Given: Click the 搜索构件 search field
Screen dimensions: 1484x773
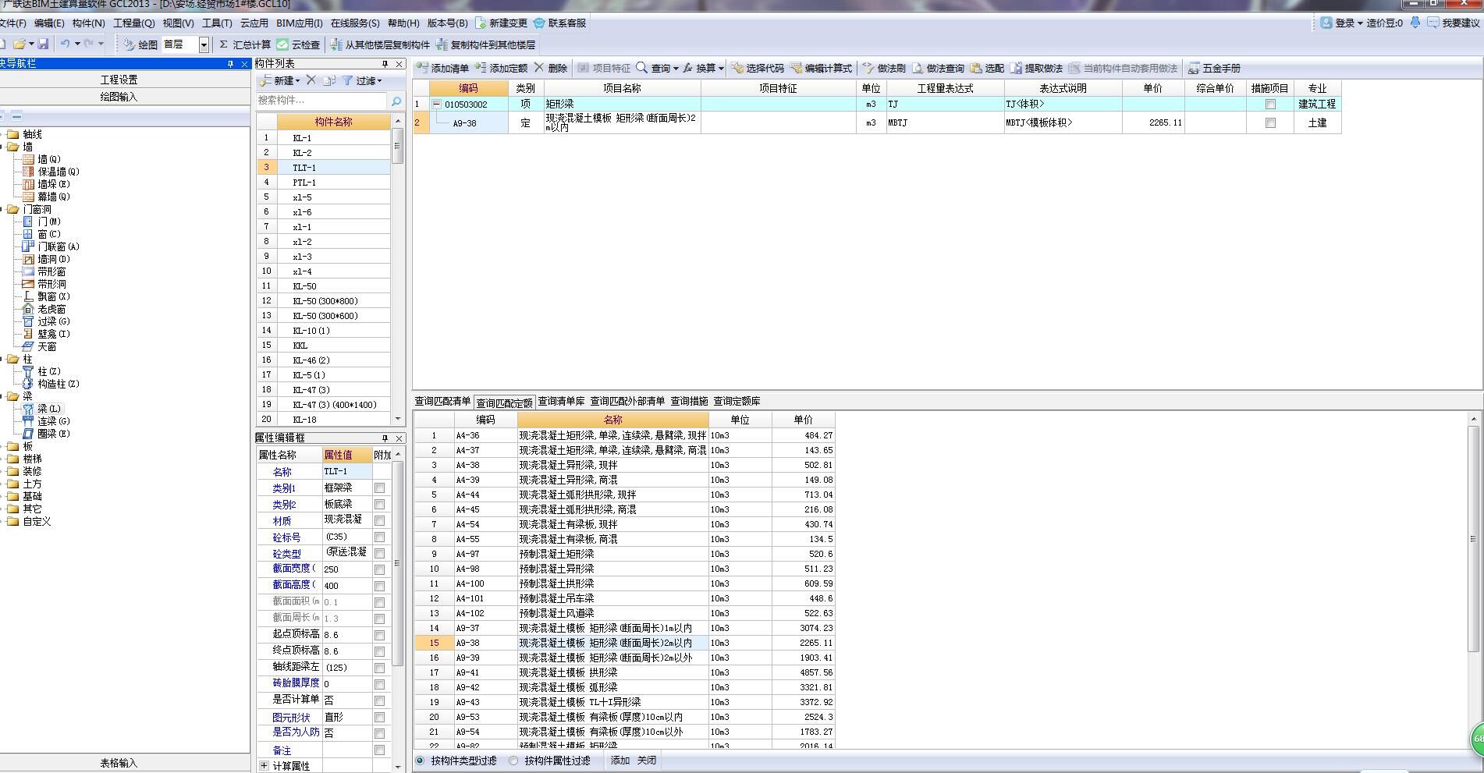Looking at the screenshot, I should [x=321, y=101].
